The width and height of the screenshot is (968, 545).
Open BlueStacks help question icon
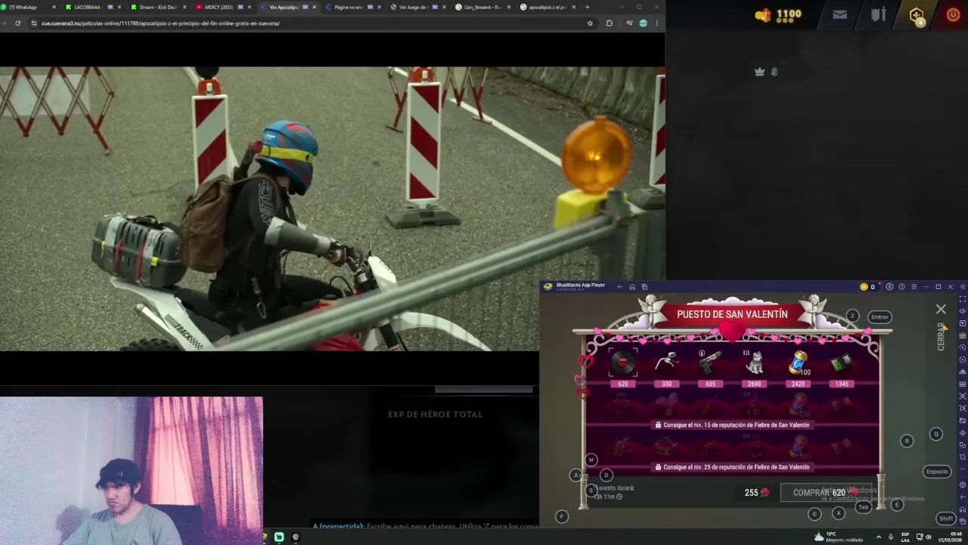coord(901,287)
